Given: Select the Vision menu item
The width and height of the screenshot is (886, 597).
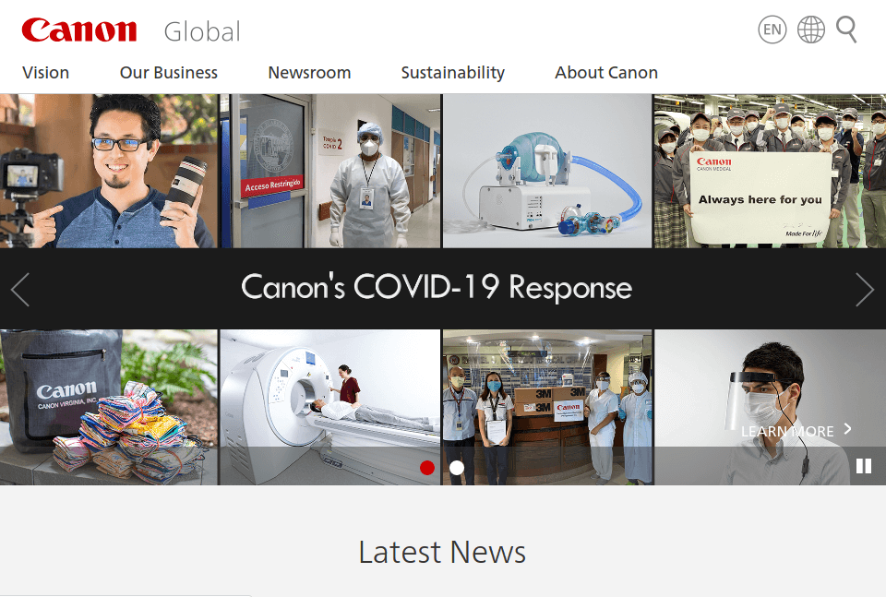Looking at the screenshot, I should pyautogui.click(x=46, y=72).
